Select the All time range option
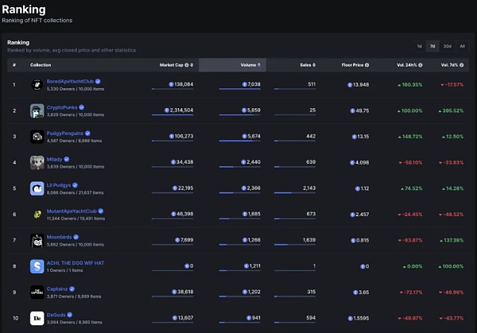 pyautogui.click(x=462, y=46)
